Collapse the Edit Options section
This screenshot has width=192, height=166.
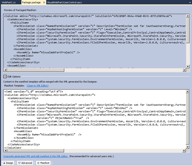click(5, 77)
